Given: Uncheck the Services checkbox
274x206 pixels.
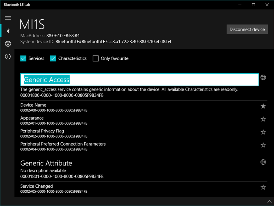Looking at the screenshot, I should point(23,58).
